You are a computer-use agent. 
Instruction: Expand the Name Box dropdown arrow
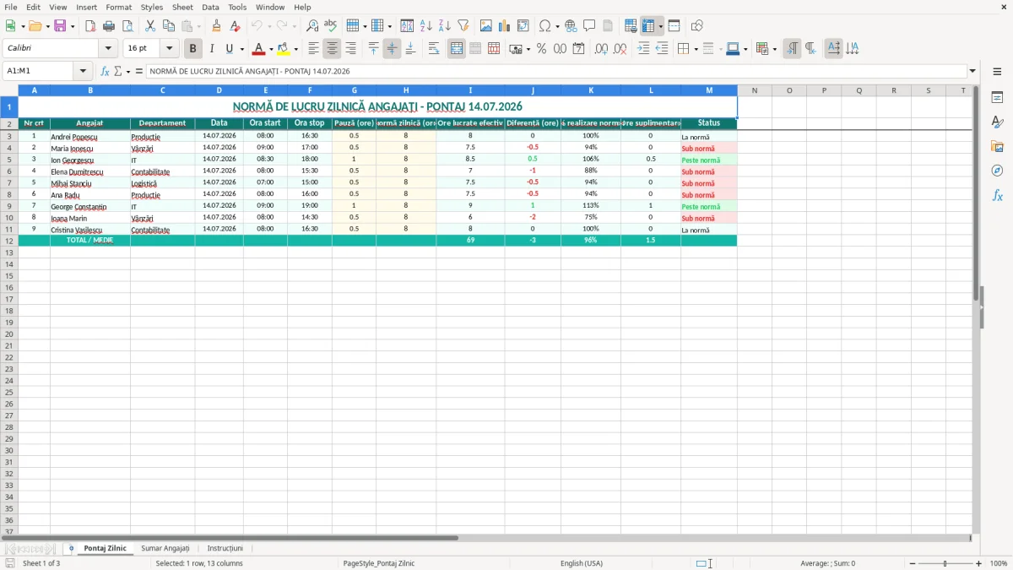[83, 71]
